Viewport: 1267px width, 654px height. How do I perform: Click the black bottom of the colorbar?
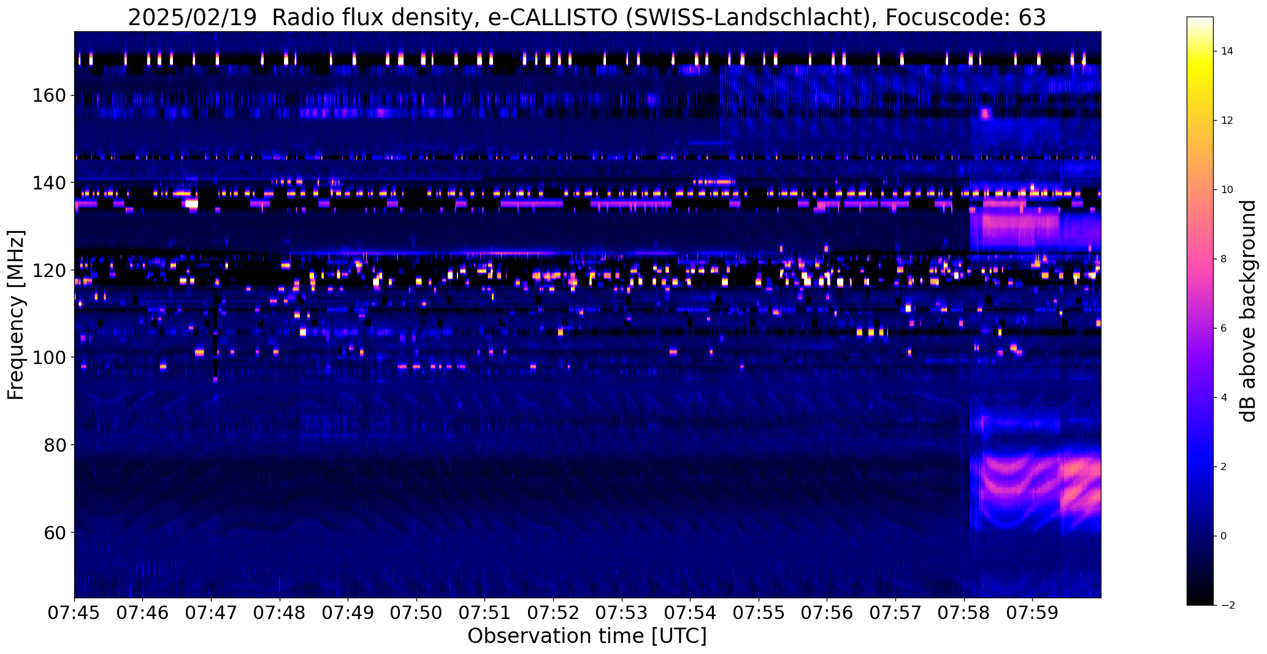point(1200,599)
